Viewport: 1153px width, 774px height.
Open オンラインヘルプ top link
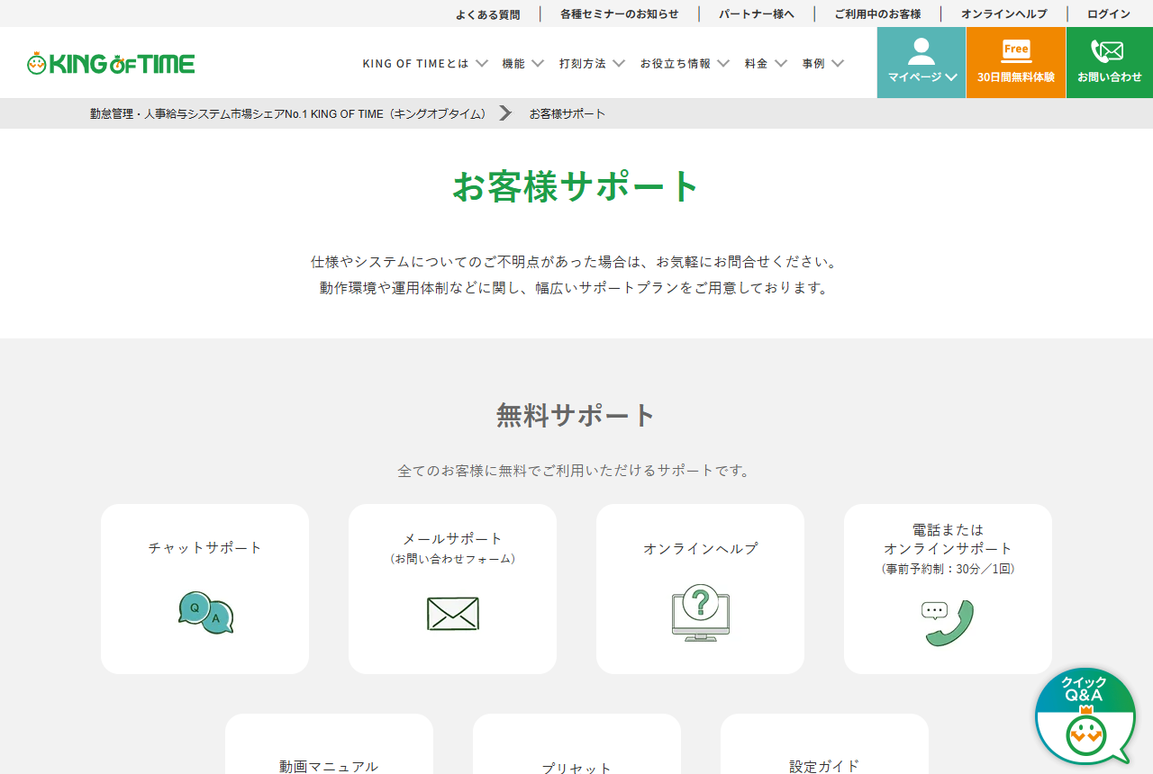coord(1004,14)
